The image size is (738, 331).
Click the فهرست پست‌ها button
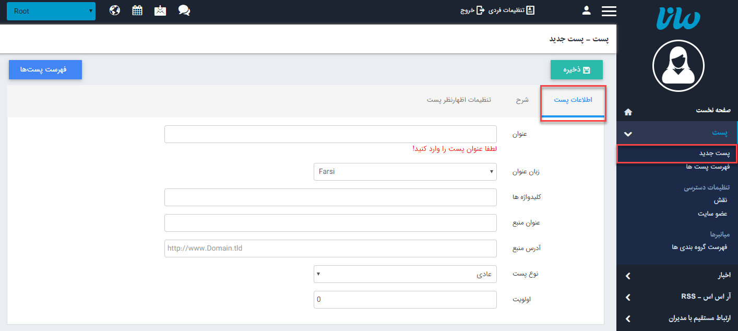point(45,70)
